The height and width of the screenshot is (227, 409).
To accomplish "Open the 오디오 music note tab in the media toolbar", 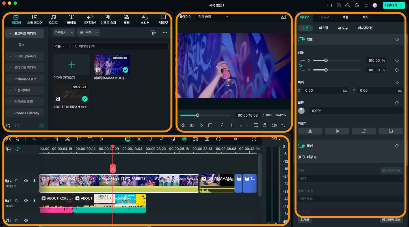I will tap(53, 20).
